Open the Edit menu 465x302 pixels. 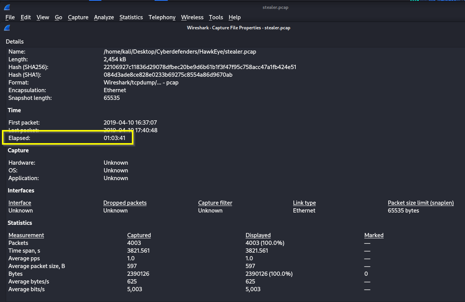coord(26,17)
